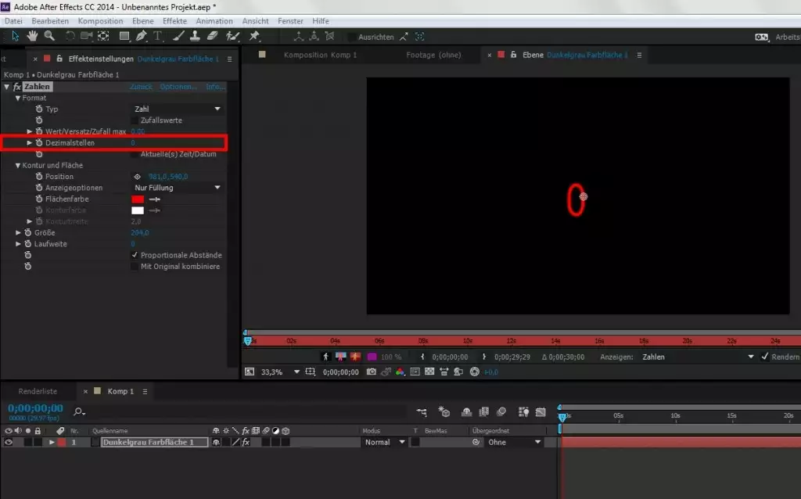Image resolution: width=801 pixels, height=499 pixels.
Task: Open Optionen for the Zahlen effect
Action: (178, 87)
